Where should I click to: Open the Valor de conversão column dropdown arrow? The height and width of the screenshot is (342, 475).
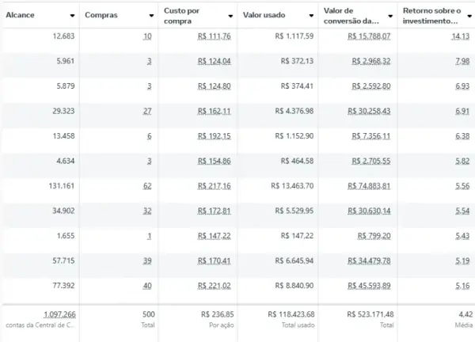coord(390,16)
